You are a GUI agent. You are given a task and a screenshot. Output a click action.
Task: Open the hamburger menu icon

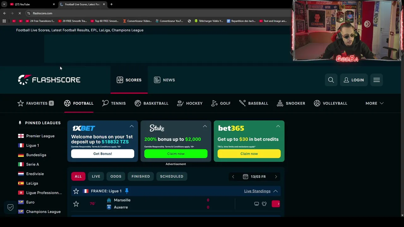[377, 80]
